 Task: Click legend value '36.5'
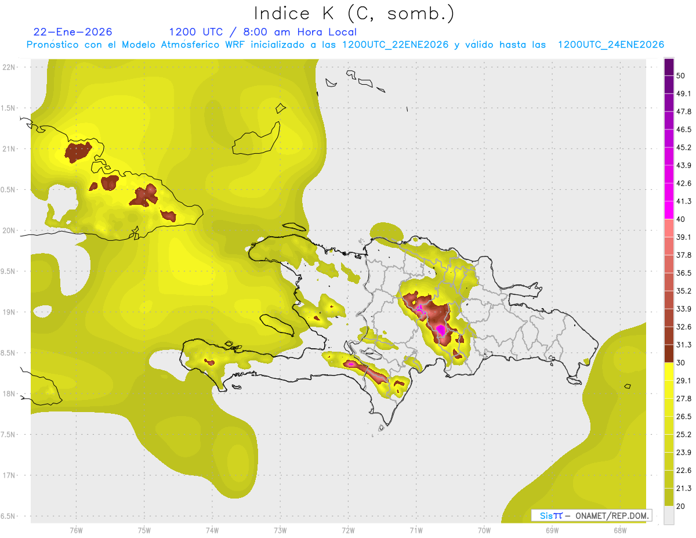pos(684,273)
